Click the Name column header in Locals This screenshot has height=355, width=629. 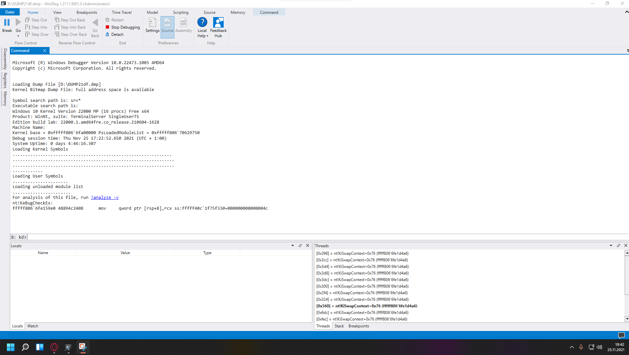point(43,253)
